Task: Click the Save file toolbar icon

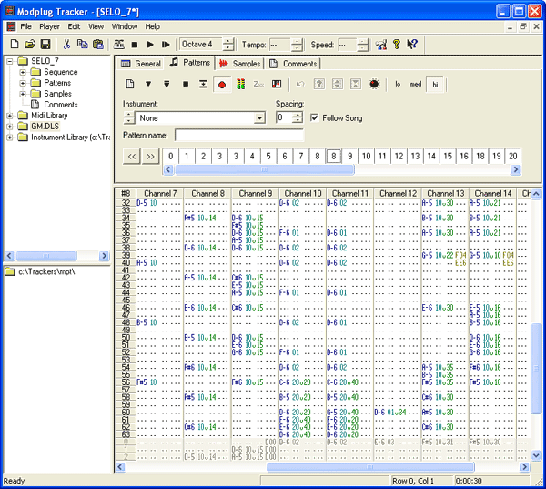Action: point(45,44)
